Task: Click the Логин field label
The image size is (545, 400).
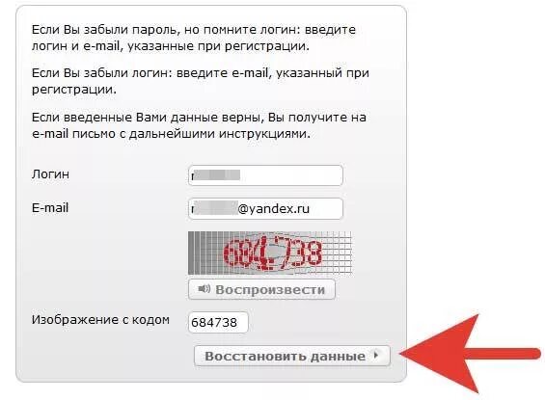Action: coord(50,173)
